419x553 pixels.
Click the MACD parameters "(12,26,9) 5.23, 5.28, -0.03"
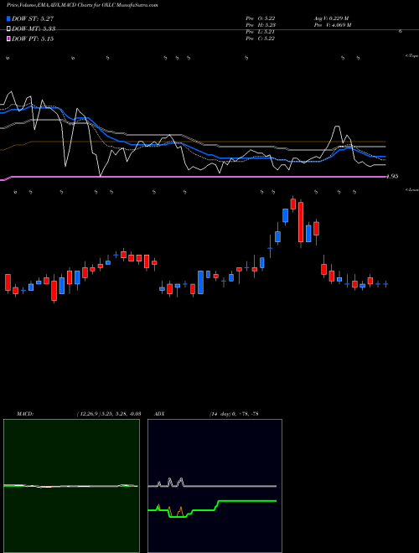coord(109,414)
